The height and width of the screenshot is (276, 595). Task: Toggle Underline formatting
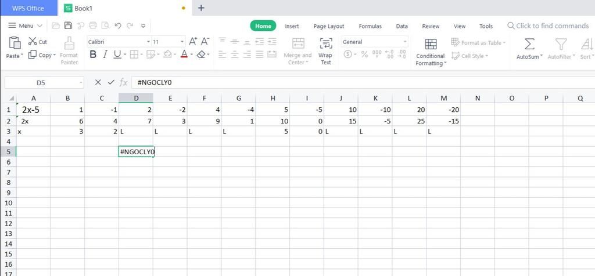pos(117,55)
